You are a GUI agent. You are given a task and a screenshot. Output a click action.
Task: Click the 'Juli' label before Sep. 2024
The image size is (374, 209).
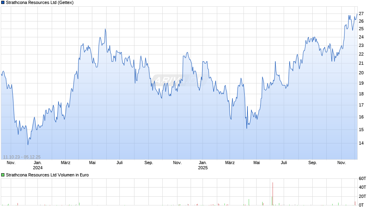pos(119,163)
